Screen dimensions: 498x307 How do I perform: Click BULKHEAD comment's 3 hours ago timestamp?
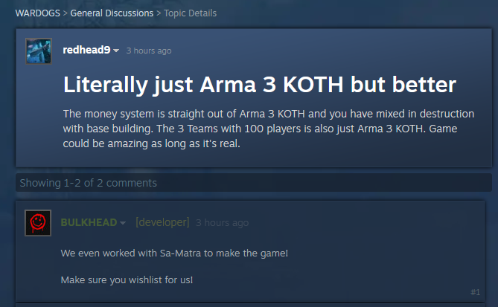pyautogui.click(x=222, y=223)
